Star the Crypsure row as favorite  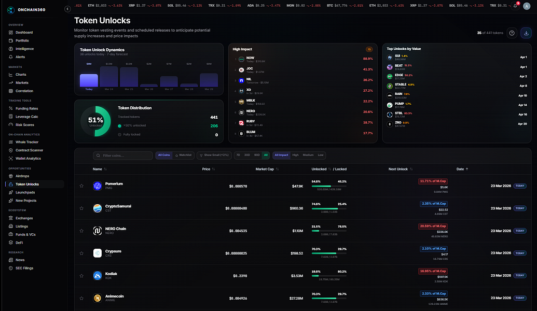tap(81, 253)
